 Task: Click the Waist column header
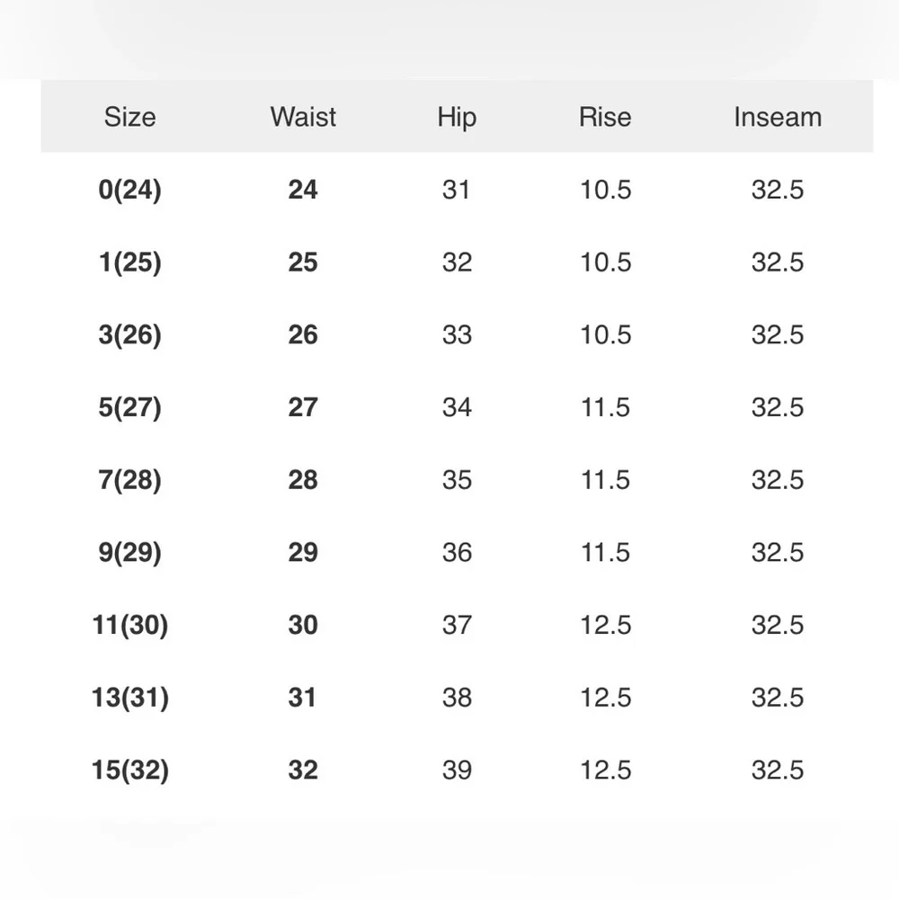click(x=303, y=117)
